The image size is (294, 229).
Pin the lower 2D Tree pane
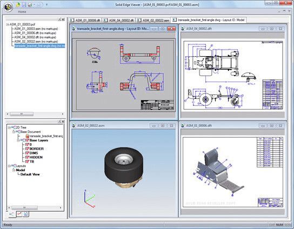pos(59,121)
